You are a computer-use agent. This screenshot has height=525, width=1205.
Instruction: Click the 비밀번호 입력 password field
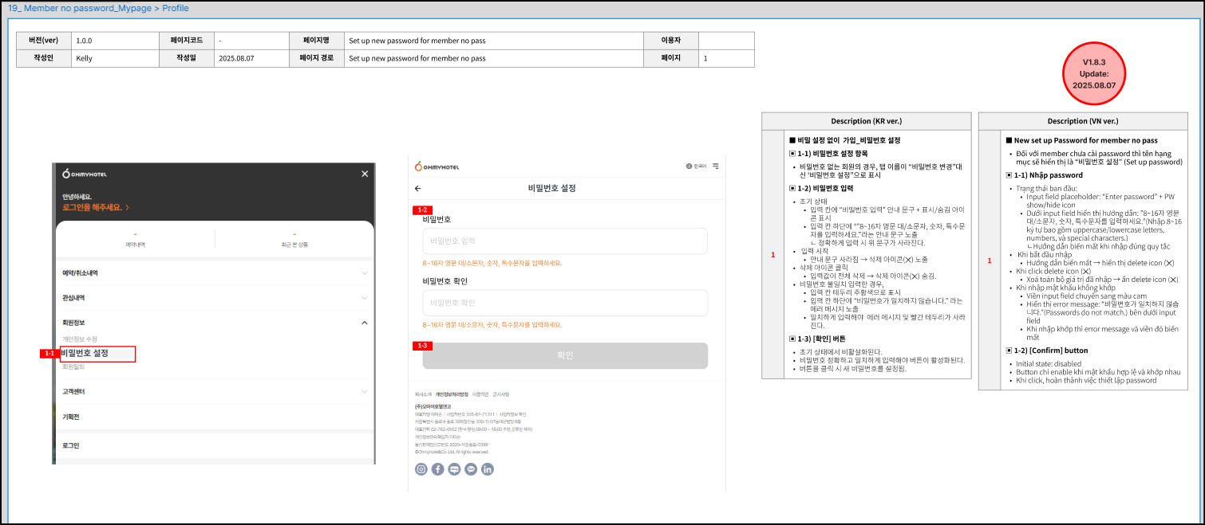[x=565, y=241]
